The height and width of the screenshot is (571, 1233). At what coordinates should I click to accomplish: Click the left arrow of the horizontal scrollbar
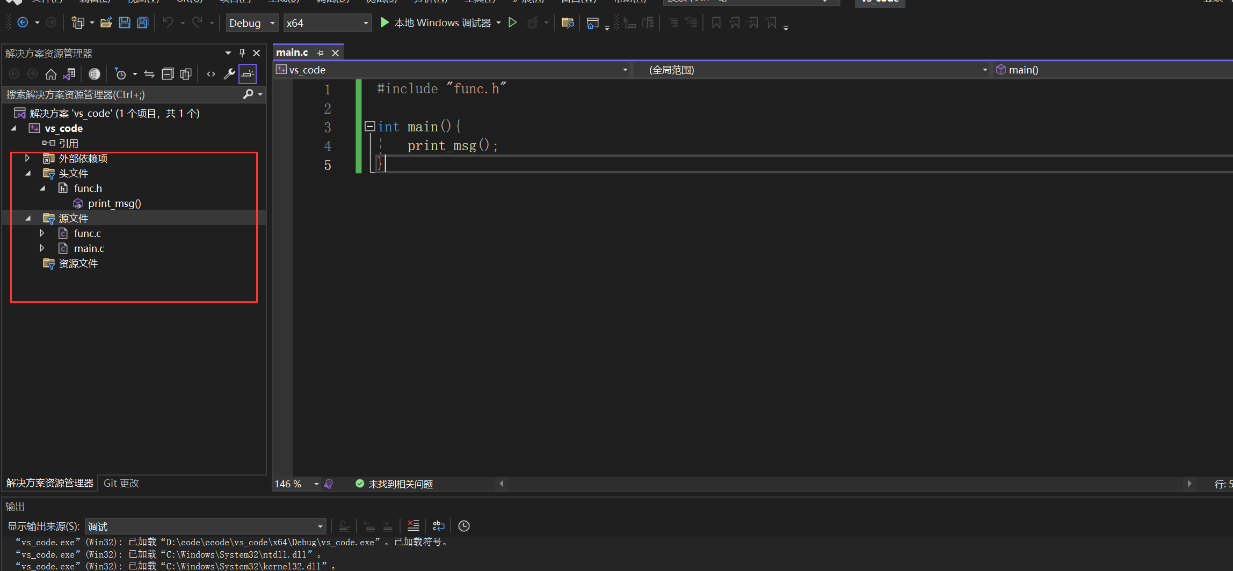click(x=502, y=484)
